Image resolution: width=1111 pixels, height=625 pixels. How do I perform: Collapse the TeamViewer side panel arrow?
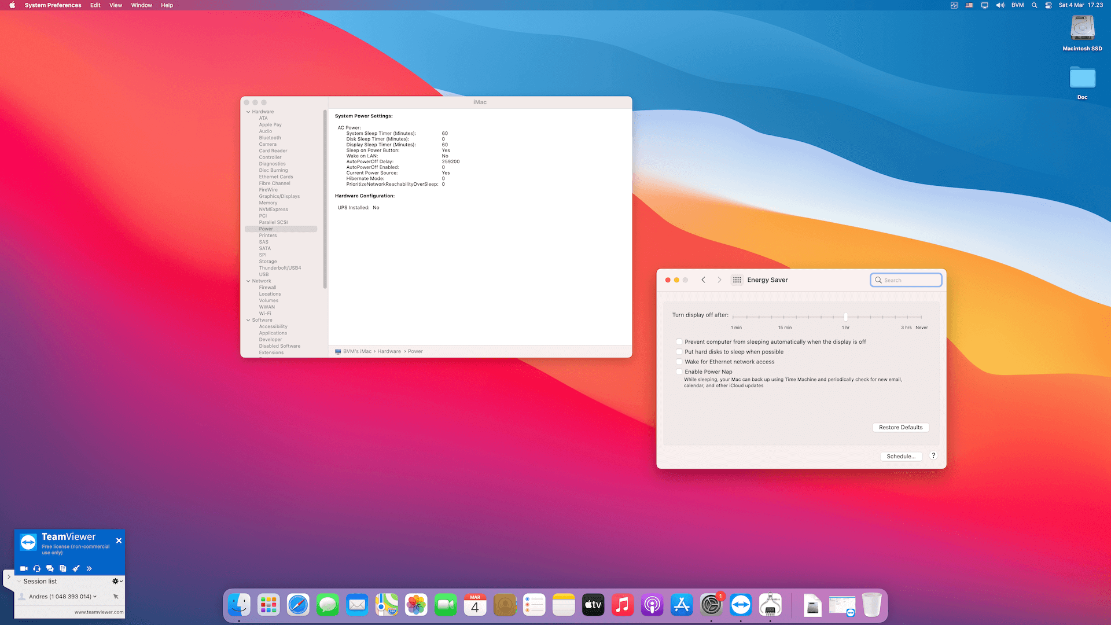point(9,577)
